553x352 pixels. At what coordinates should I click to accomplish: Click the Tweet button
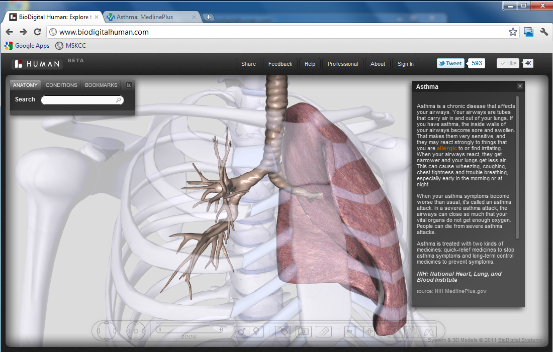(x=450, y=63)
